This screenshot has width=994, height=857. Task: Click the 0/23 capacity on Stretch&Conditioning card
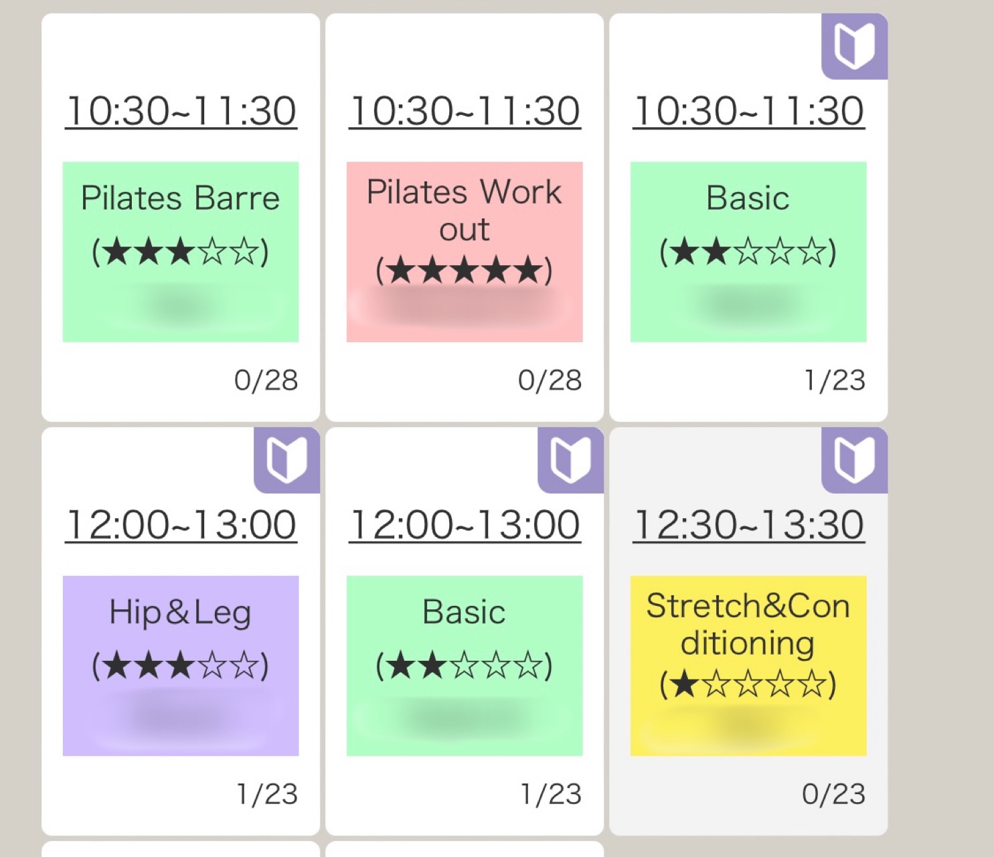point(833,794)
